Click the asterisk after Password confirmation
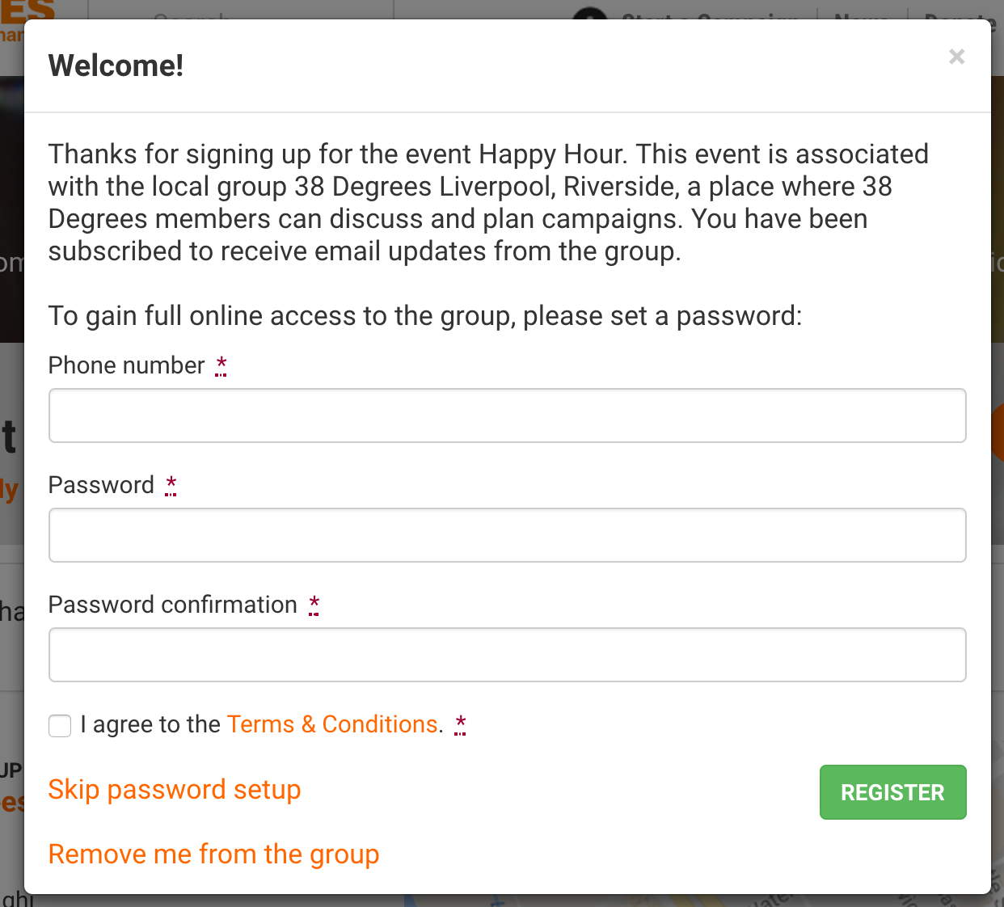The height and width of the screenshot is (907, 1004). (x=314, y=605)
